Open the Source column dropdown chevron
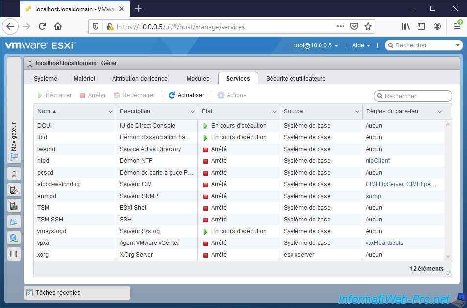The height and width of the screenshot is (308, 467). pyautogui.click(x=357, y=111)
